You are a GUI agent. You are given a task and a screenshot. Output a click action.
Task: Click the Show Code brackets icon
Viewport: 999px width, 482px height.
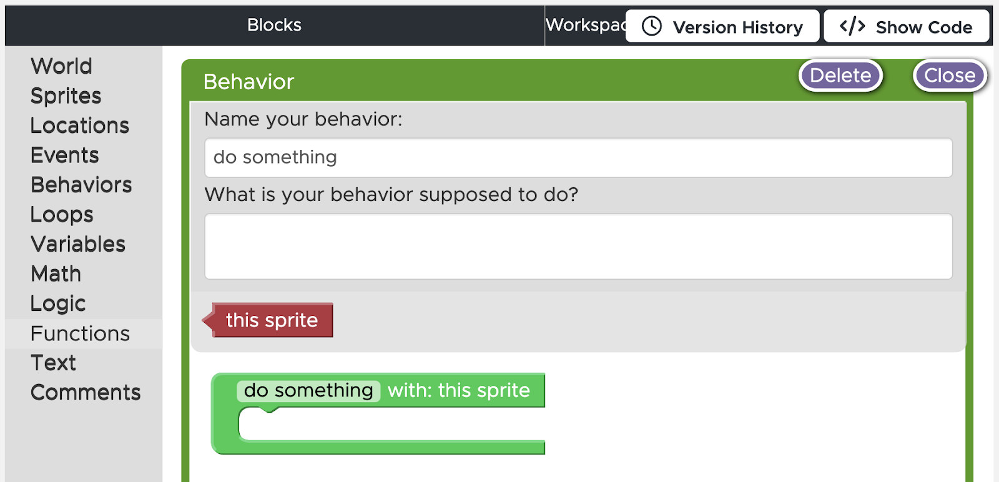852,26
